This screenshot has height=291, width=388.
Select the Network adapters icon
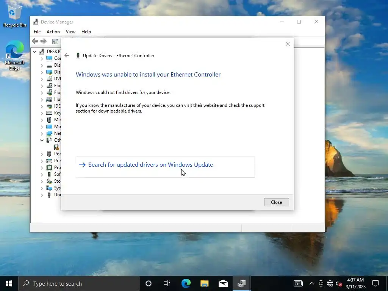pyautogui.click(x=49, y=133)
